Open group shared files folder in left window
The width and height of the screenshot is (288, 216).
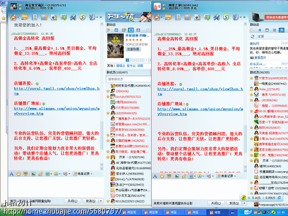click(x=25, y=18)
